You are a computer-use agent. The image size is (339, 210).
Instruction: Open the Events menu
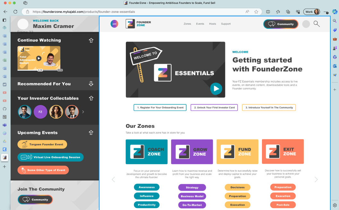200,24
